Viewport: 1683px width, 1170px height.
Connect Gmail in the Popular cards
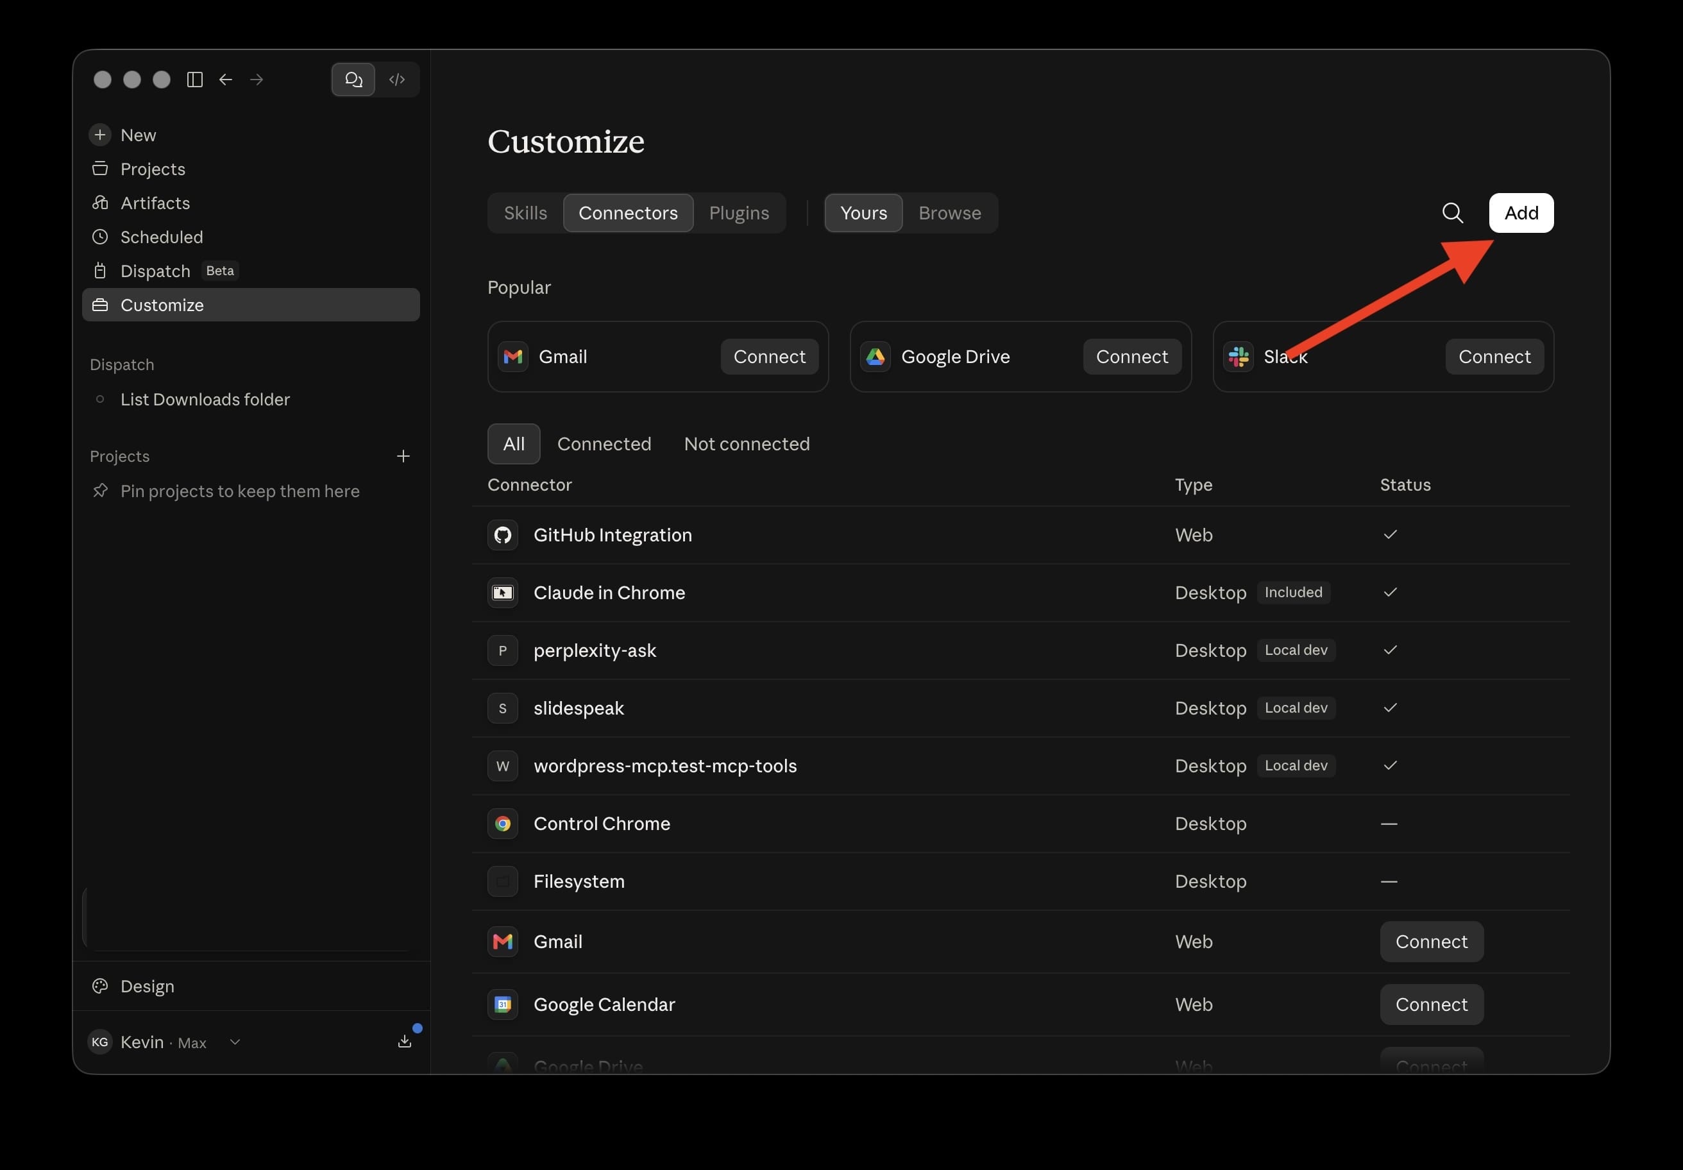click(770, 357)
